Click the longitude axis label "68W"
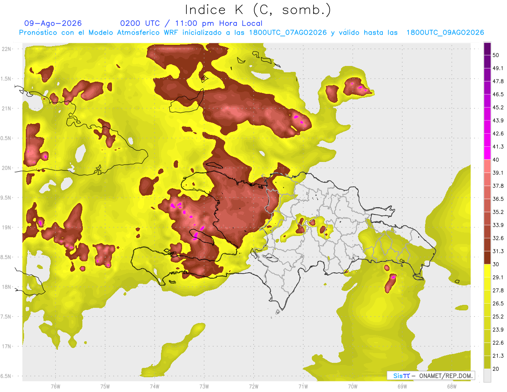Image resolution: width=507 pixels, height=392 pixels. 452,386
